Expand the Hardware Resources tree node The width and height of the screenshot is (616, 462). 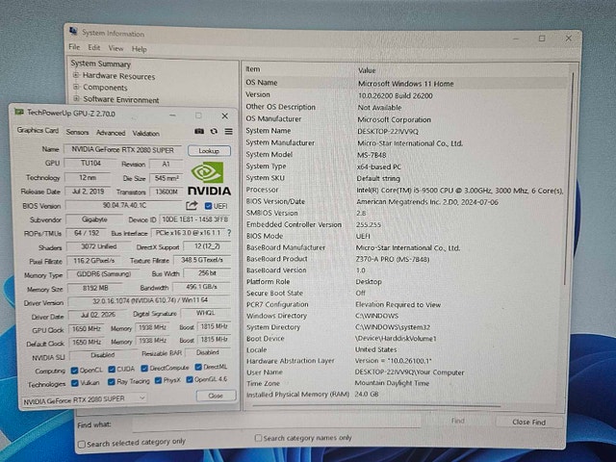(76, 75)
